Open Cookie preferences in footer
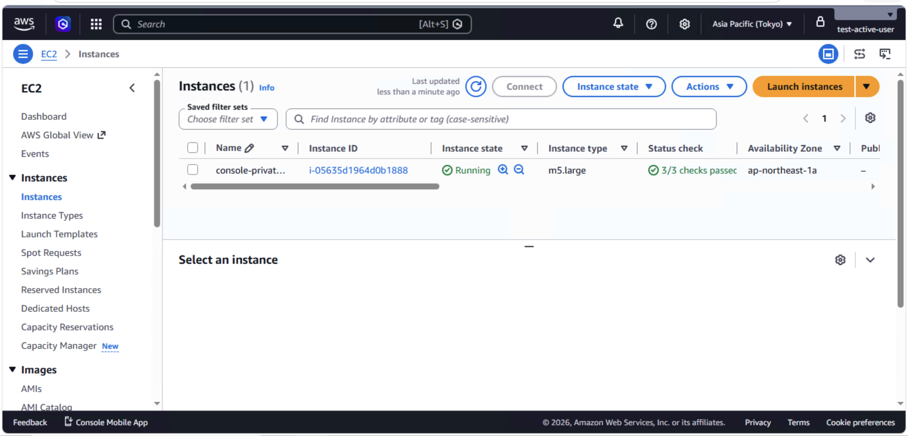This screenshot has width=908, height=436. 860,422
